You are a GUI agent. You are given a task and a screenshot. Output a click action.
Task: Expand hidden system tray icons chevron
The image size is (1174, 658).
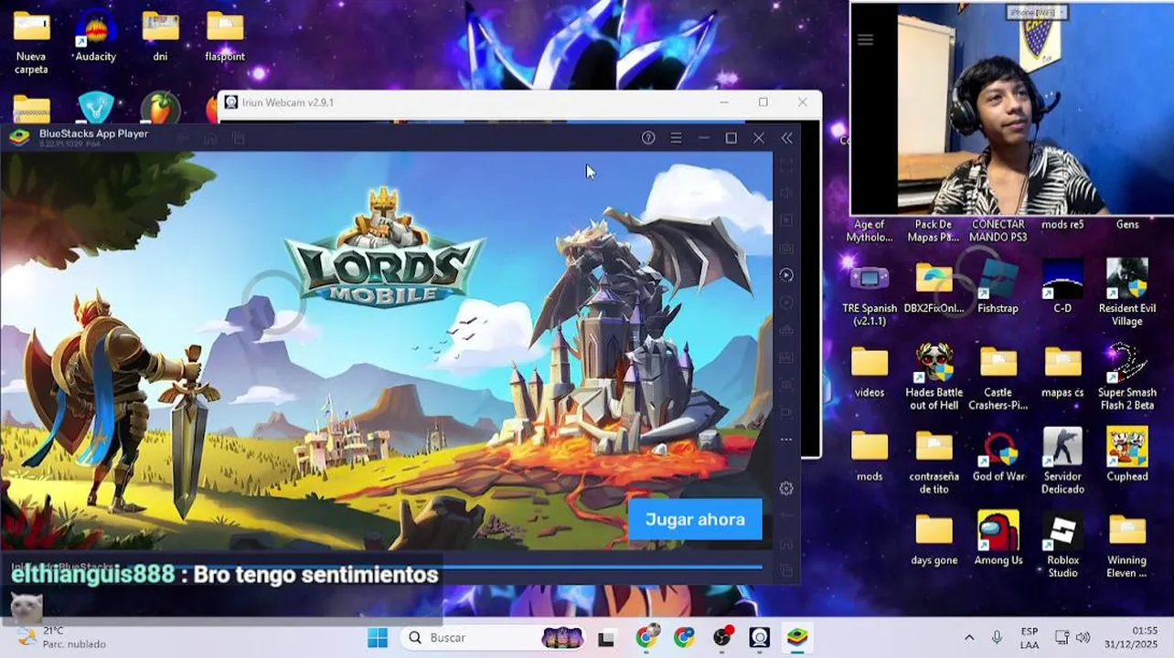(969, 637)
